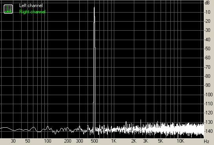Click the '200' frequency axis label
The height and width of the screenshot is (145, 214).
[68, 141]
